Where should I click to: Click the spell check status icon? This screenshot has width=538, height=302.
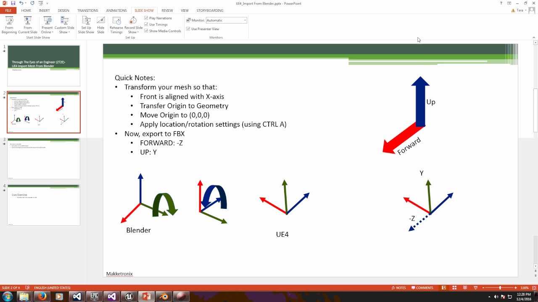pyautogui.click(x=28, y=288)
